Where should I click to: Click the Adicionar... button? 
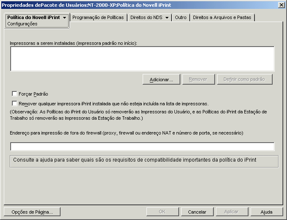pos(161,80)
